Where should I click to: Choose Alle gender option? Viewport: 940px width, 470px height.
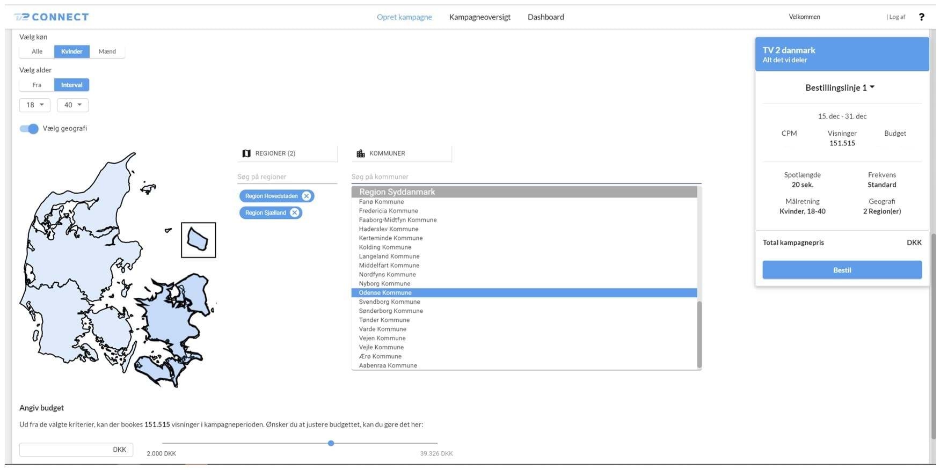pos(37,52)
